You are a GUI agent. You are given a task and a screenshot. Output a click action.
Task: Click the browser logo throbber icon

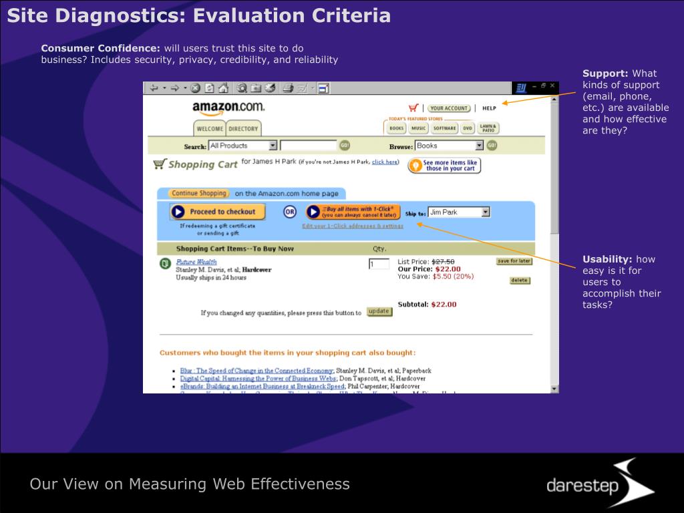click(x=521, y=88)
